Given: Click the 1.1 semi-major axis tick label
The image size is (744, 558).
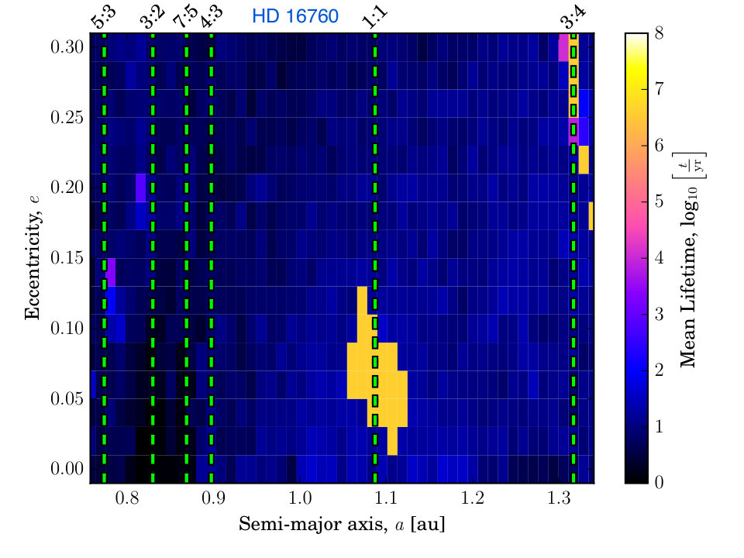Looking at the screenshot, I should point(386,498).
